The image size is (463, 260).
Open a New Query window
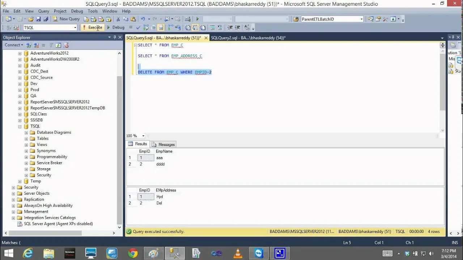click(x=67, y=19)
